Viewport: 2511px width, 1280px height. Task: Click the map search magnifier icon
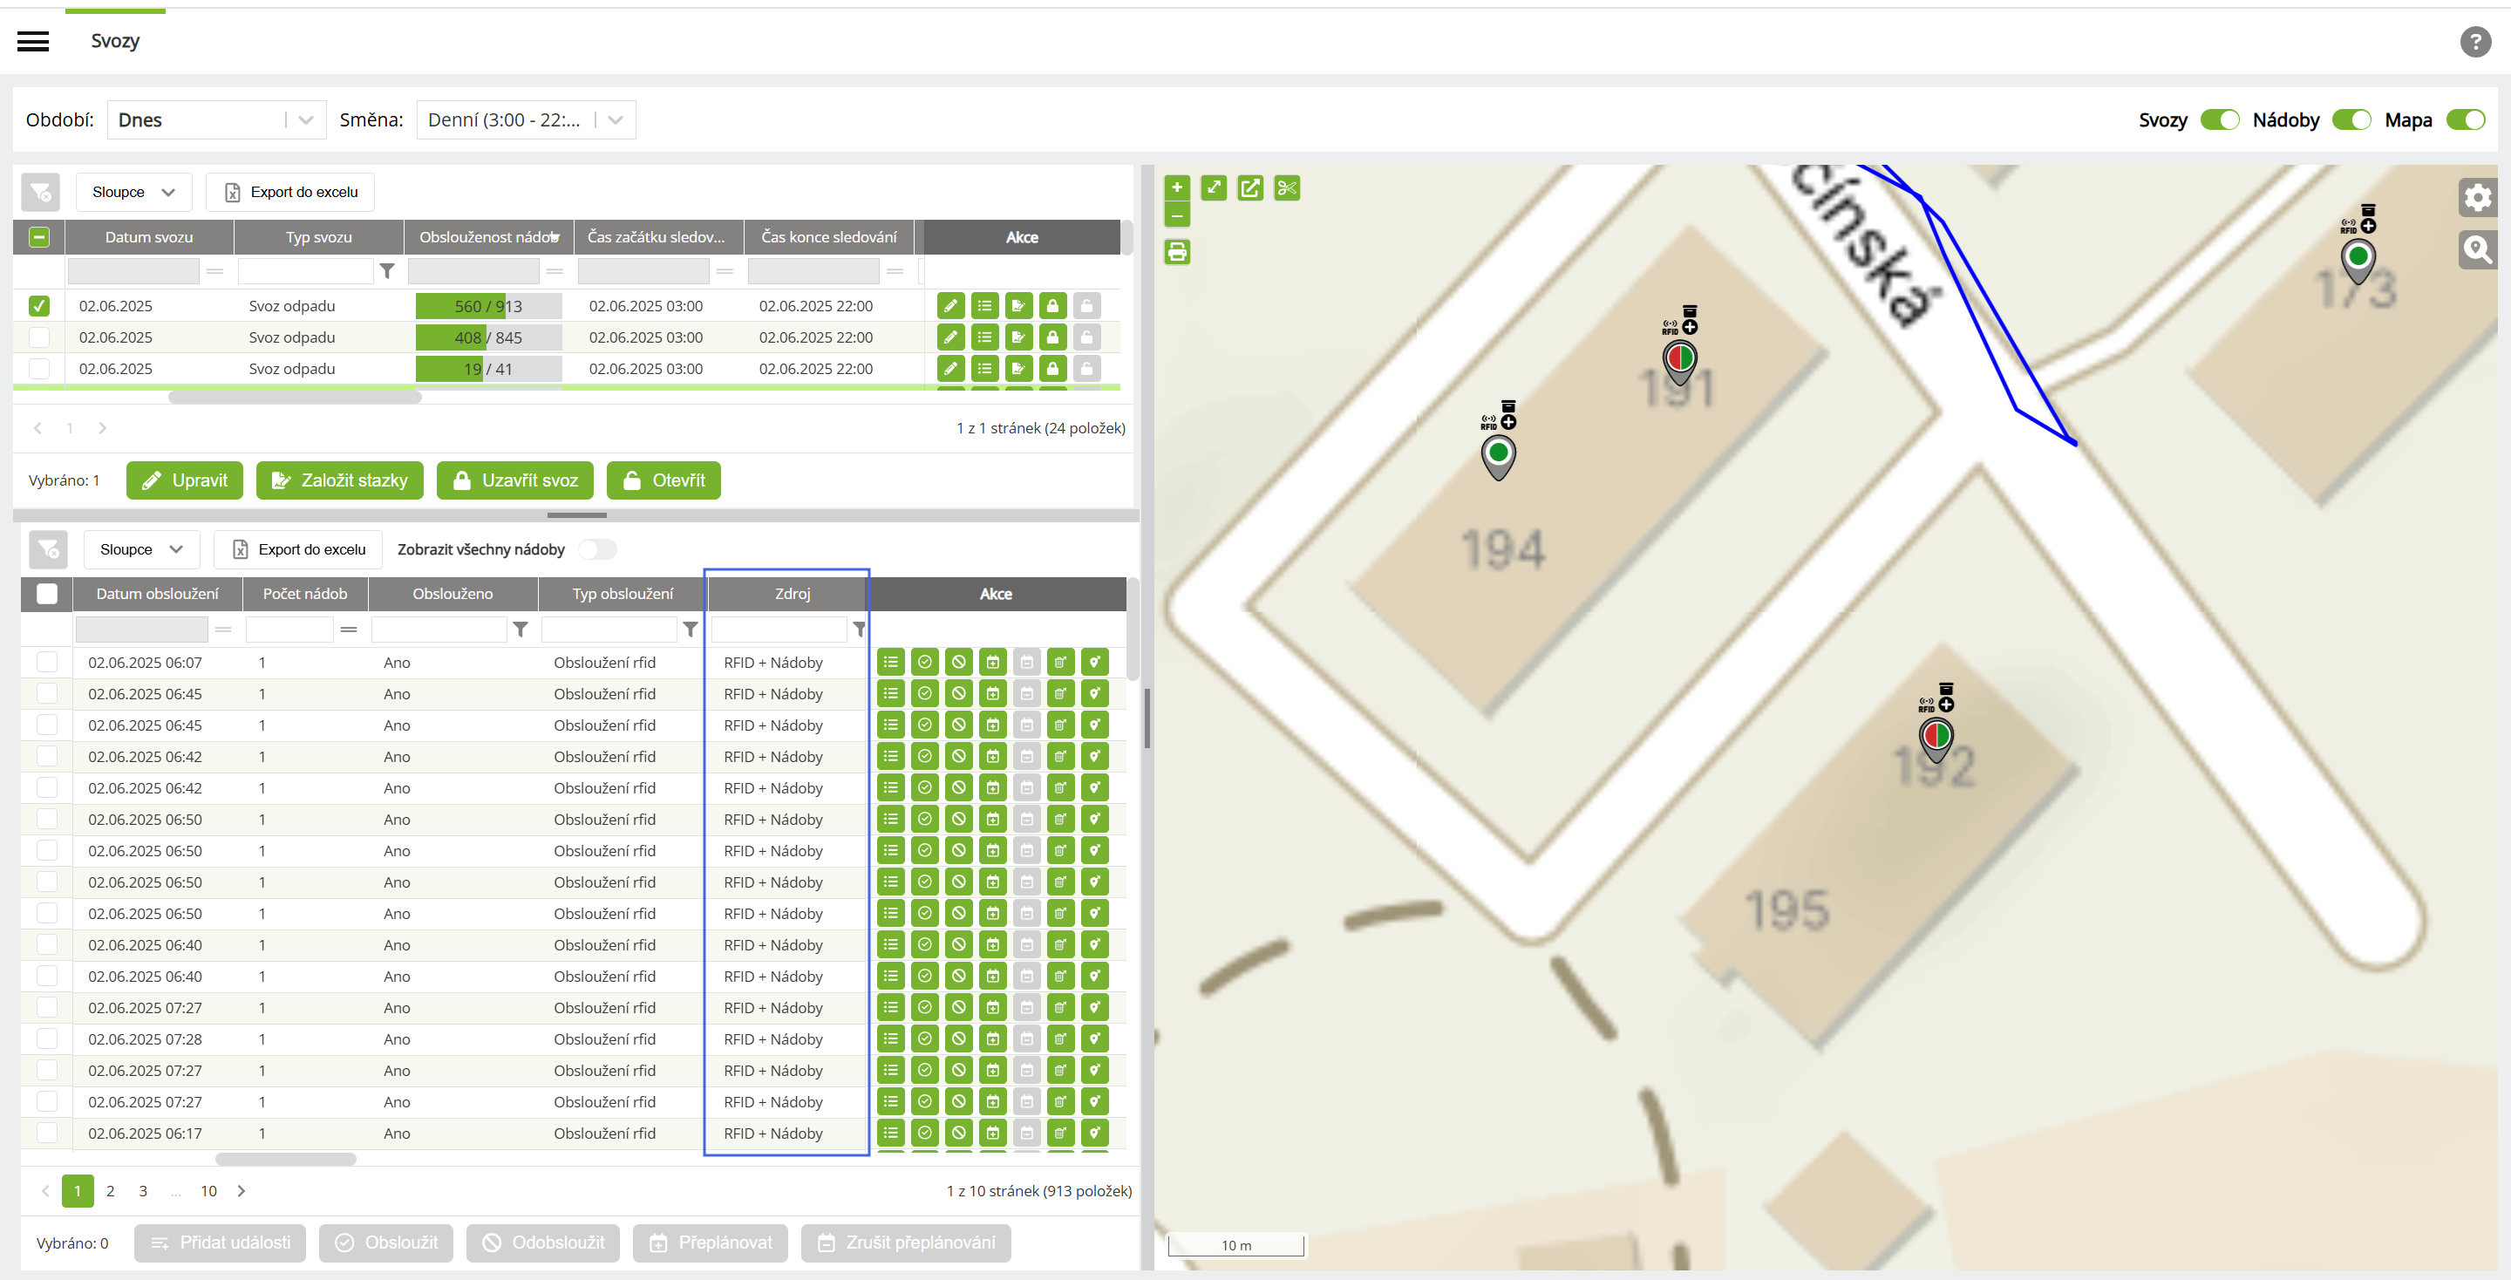tap(2477, 249)
